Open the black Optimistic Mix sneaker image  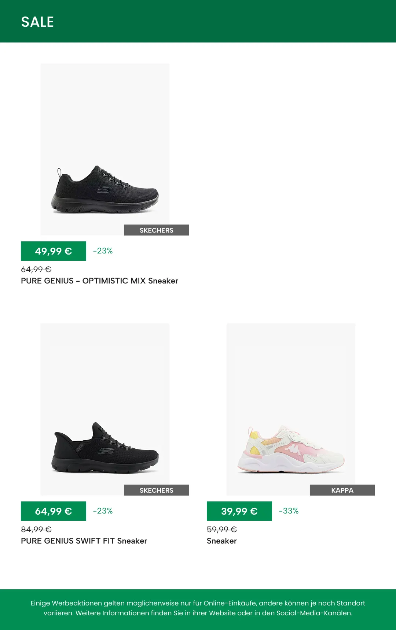click(x=105, y=149)
